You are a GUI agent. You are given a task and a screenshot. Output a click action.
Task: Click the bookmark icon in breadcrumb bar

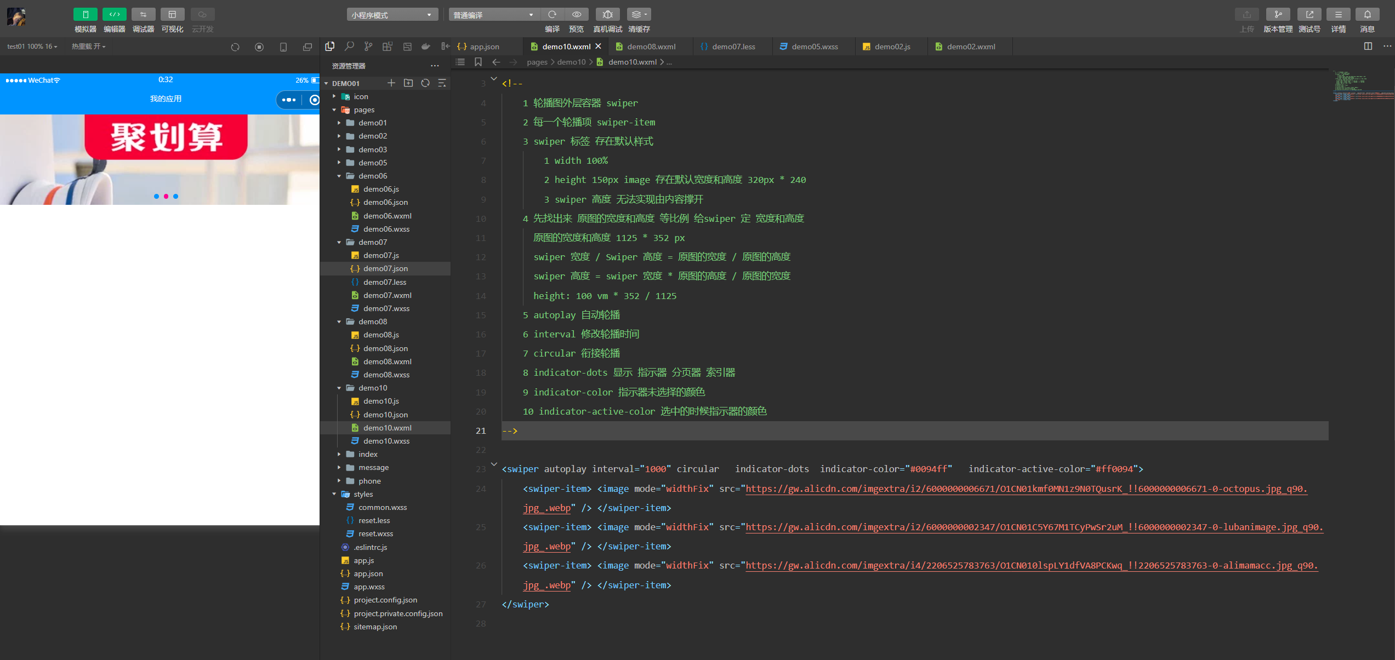tap(478, 62)
